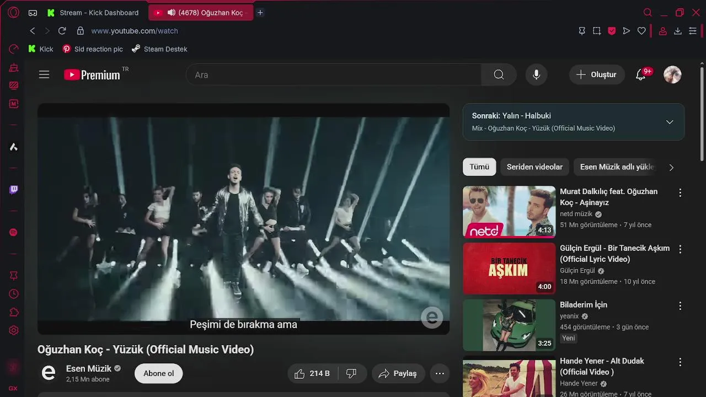Open the Opera GX main menu logo
Image resolution: width=706 pixels, height=397 pixels.
[x=13, y=12]
